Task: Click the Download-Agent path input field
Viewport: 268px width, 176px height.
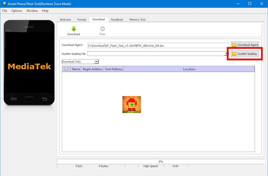Action: click(x=158, y=46)
